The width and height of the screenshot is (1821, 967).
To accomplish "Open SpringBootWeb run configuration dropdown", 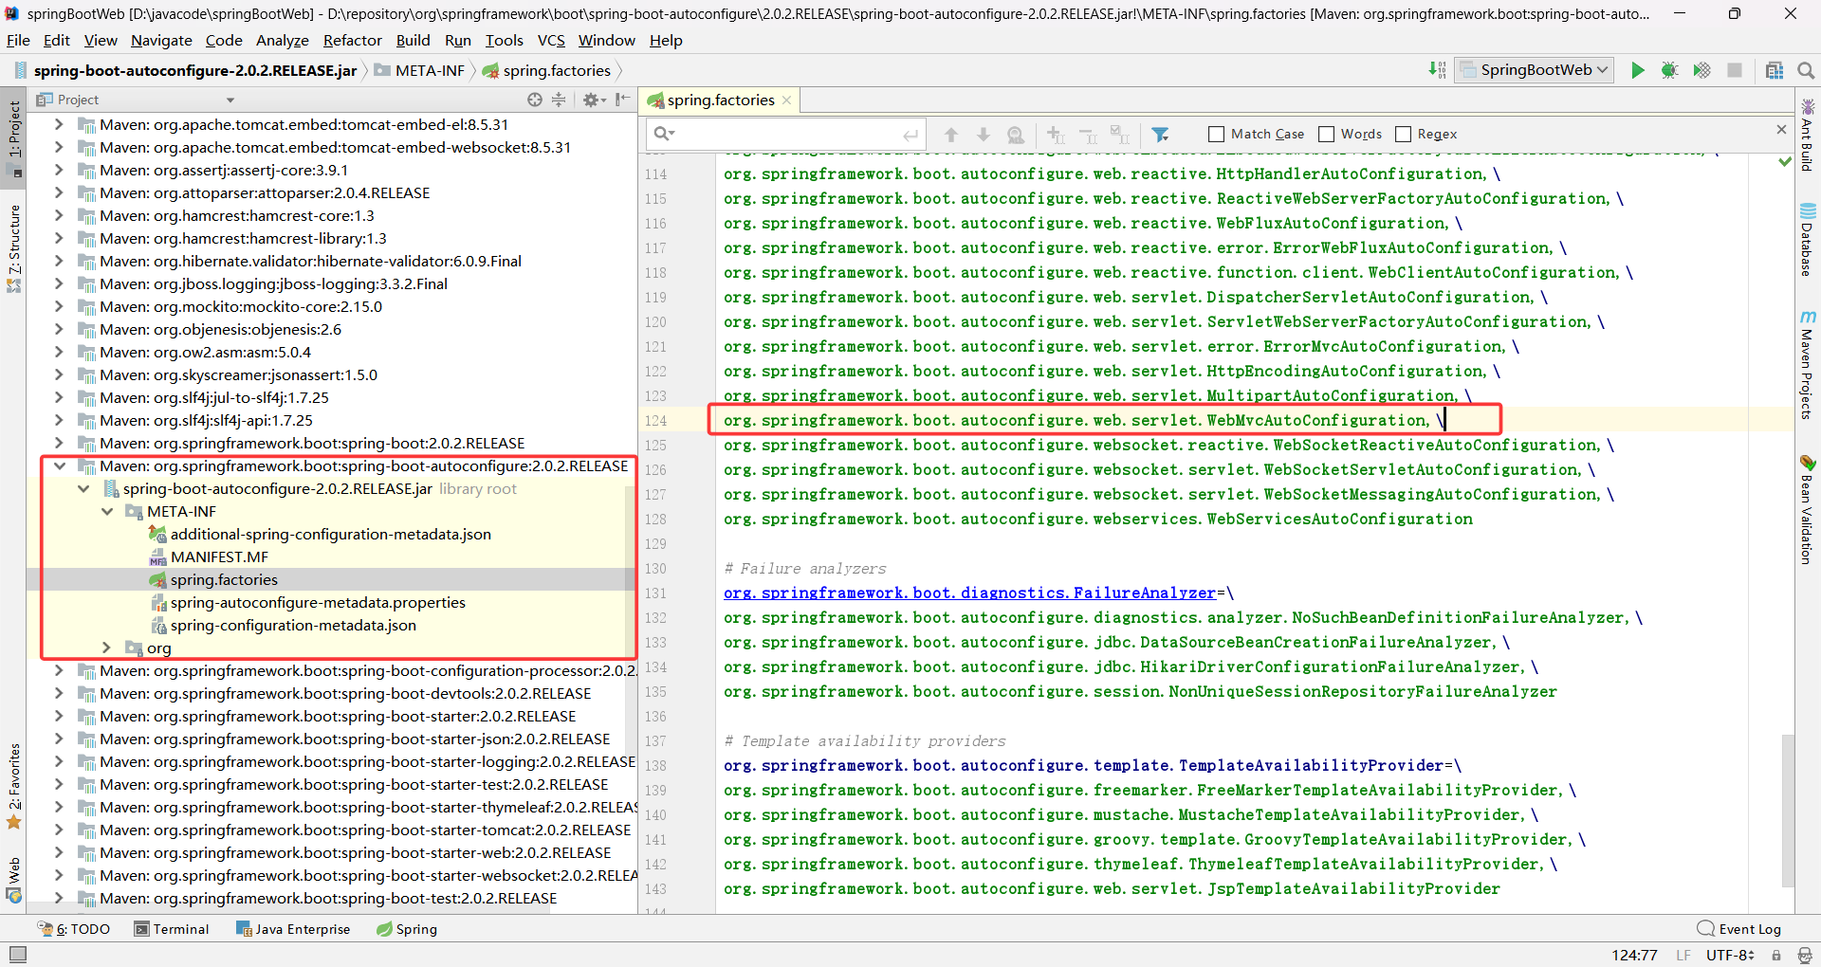I will [x=1534, y=70].
